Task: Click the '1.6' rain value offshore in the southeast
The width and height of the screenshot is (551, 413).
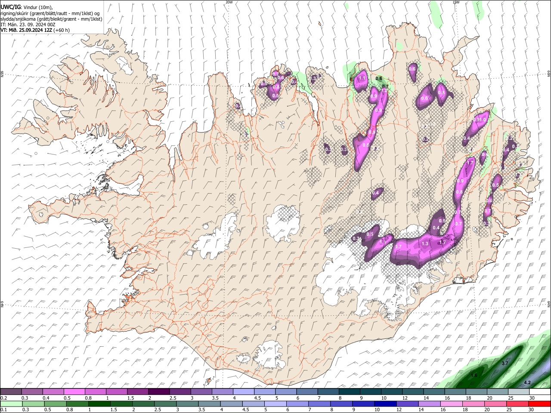Action: click(474, 375)
